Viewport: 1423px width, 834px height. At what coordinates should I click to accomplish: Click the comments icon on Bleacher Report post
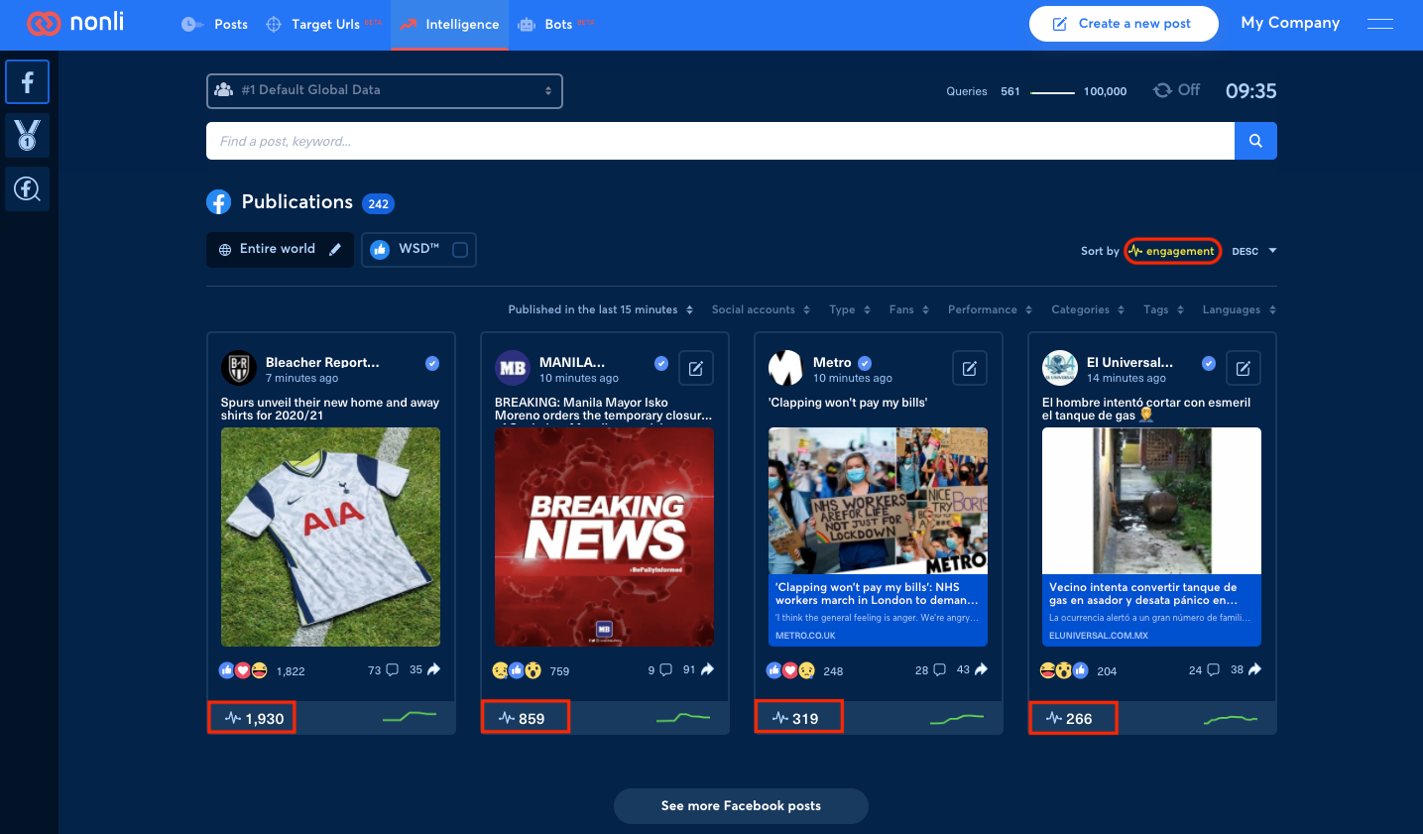(392, 670)
